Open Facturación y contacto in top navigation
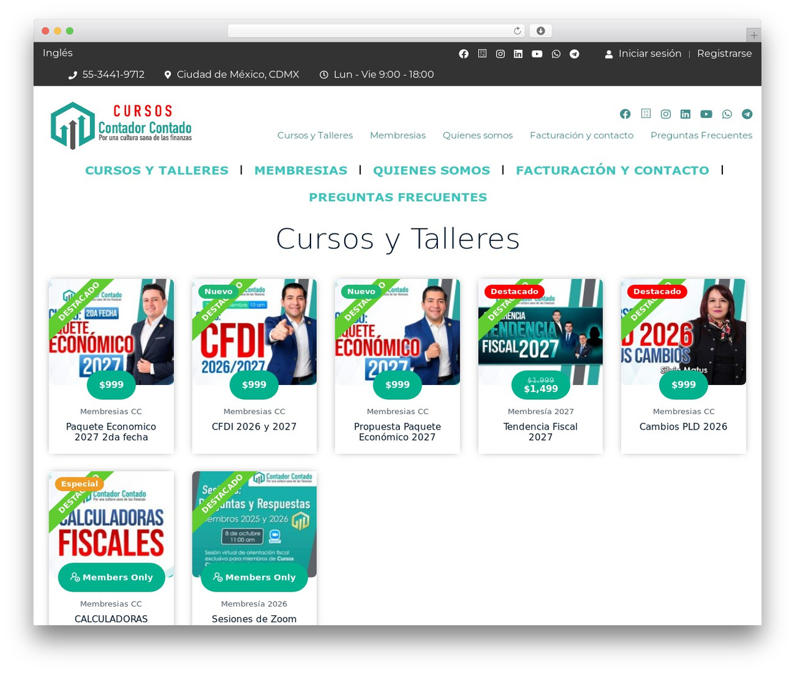 (x=581, y=135)
